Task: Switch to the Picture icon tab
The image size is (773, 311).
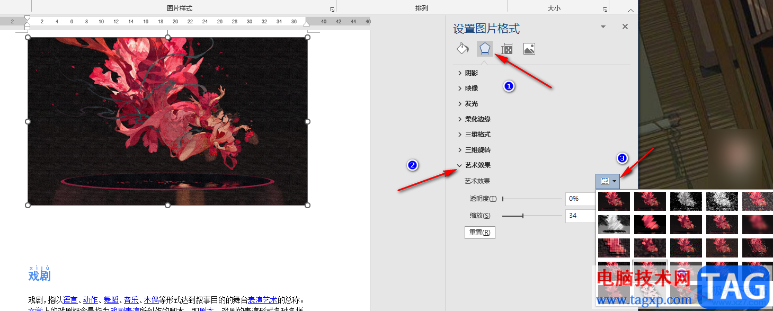Action: click(x=529, y=49)
